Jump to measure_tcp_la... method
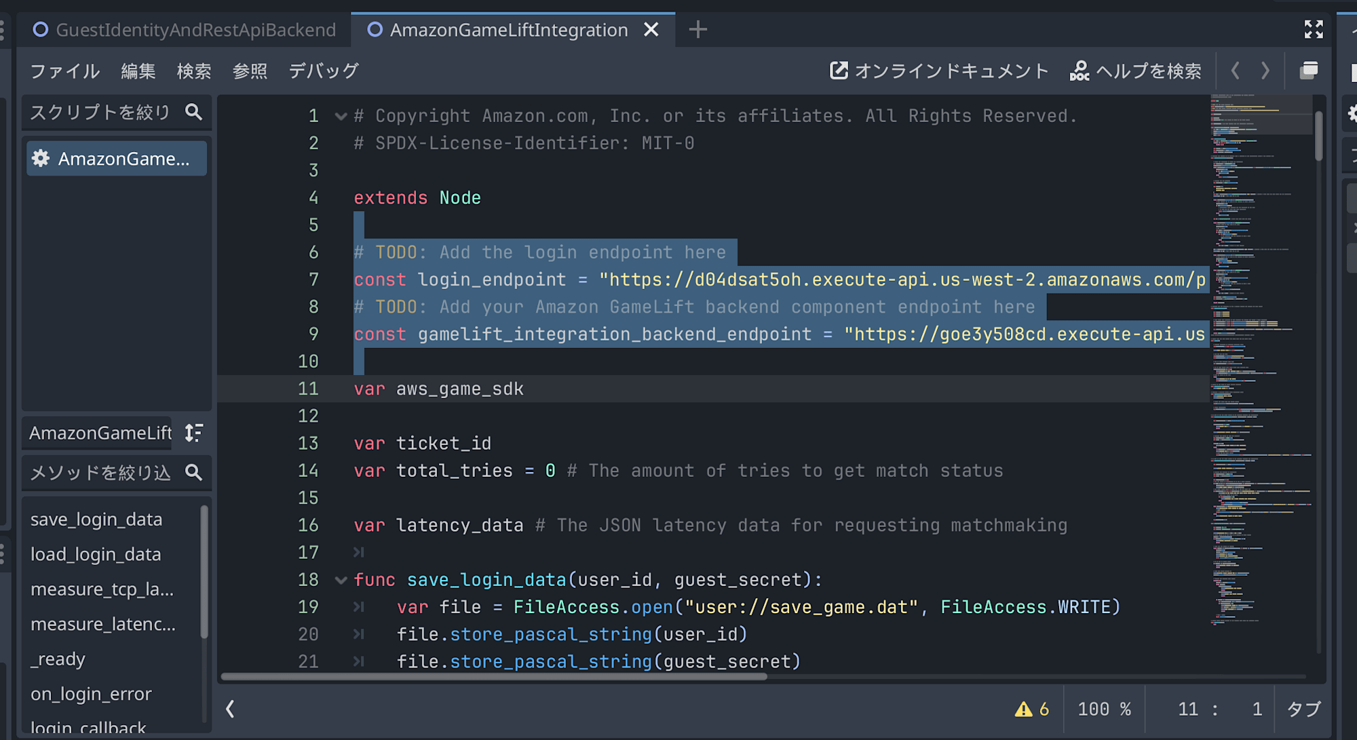The image size is (1357, 740). (102, 589)
